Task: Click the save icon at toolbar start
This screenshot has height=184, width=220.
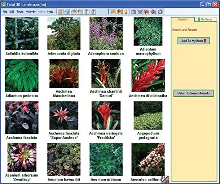Action: pos(61,12)
